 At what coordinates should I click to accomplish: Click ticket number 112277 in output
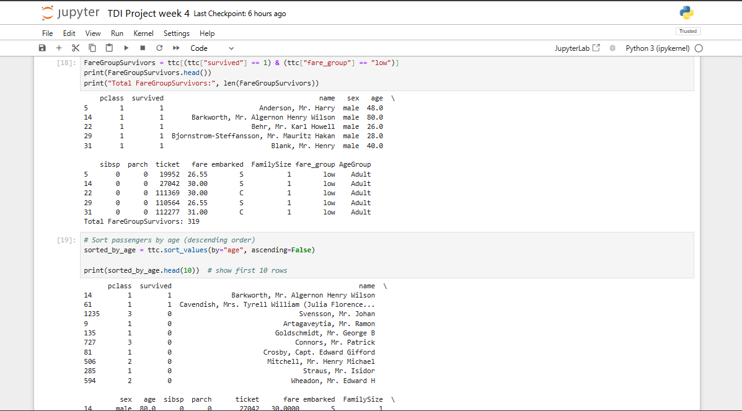(x=167, y=212)
